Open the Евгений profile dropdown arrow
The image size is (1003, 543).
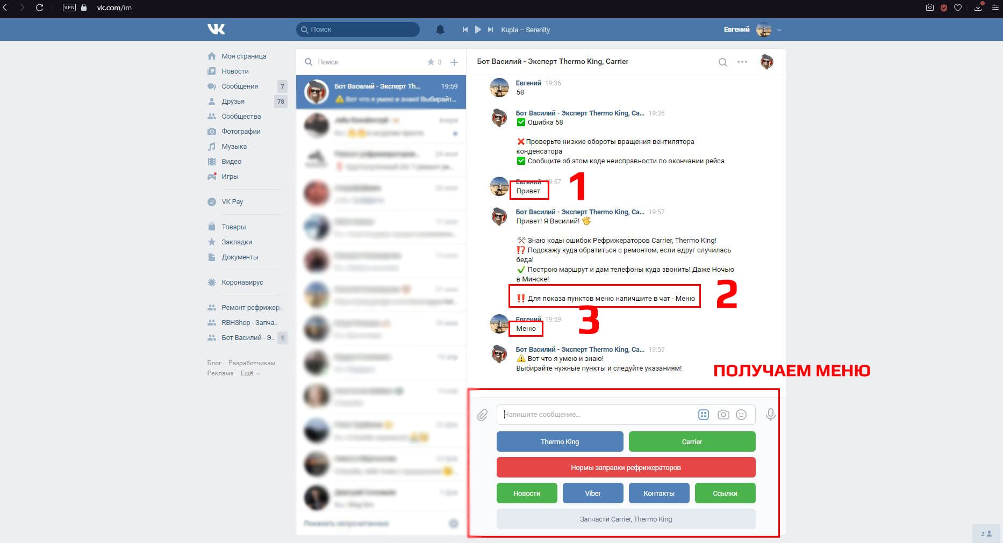(x=779, y=30)
